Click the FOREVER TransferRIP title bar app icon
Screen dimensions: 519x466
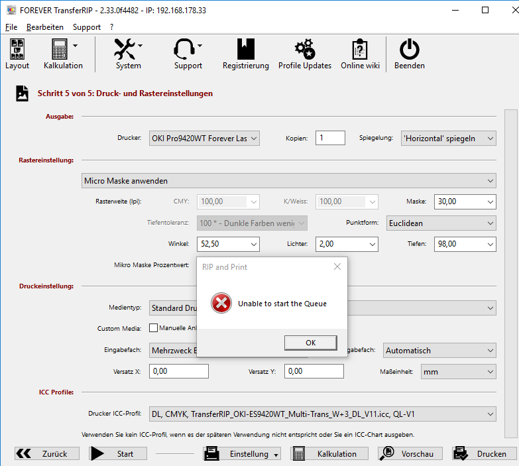coord(11,10)
